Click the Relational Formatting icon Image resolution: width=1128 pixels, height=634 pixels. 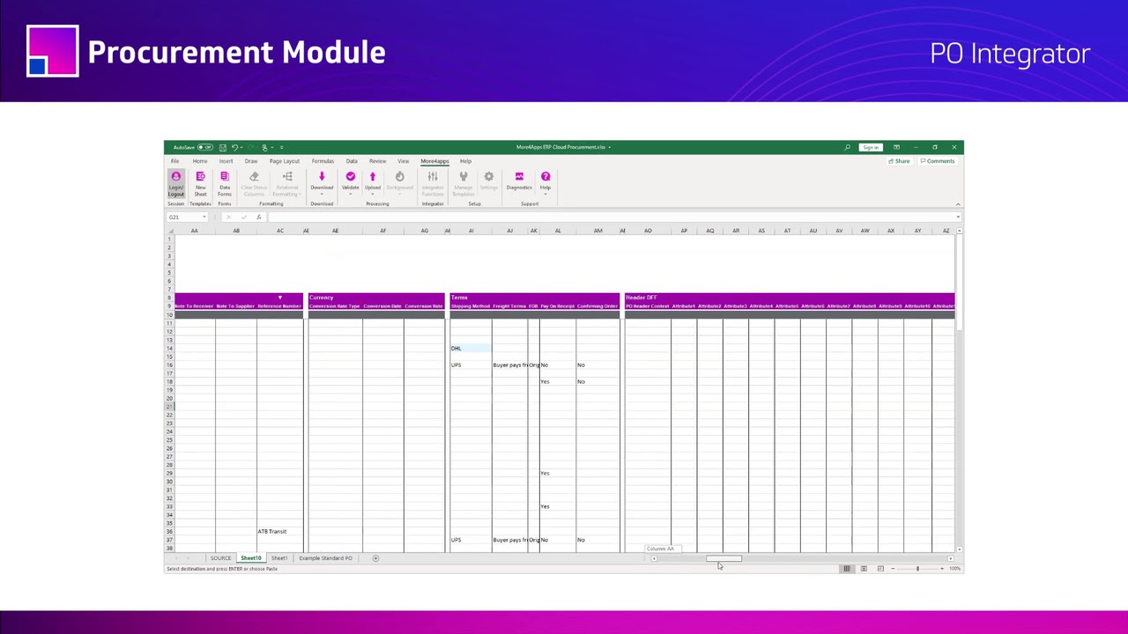tap(287, 177)
